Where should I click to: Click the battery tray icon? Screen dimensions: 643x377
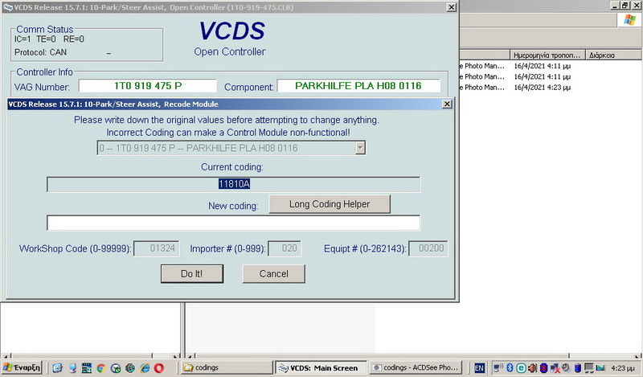[x=577, y=368]
